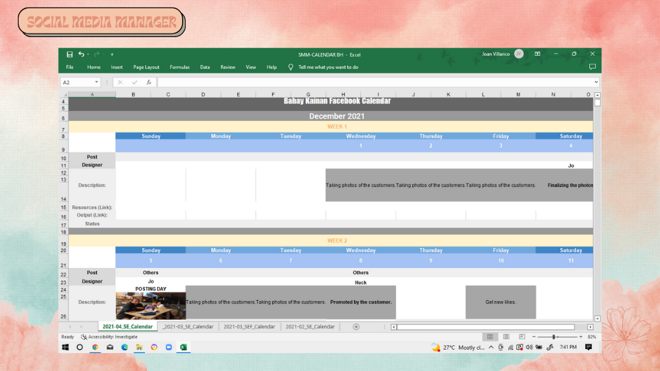Switch to the 2021-03_SEF_Calendar sheet tab
This screenshot has height=371, width=660.
[249, 326]
